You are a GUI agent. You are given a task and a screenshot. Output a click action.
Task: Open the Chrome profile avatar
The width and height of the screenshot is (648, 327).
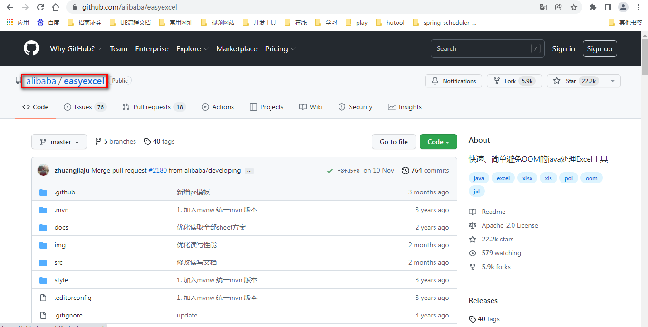(x=623, y=7)
